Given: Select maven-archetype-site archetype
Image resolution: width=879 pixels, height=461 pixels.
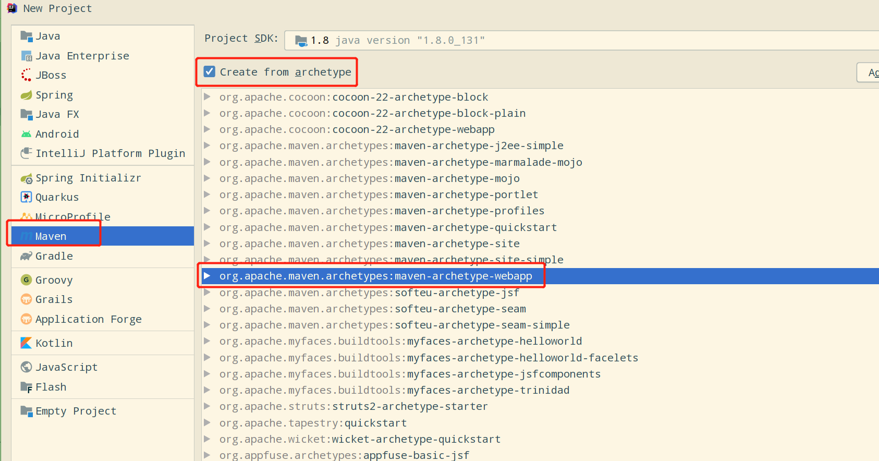Looking at the screenshot, I should [x=540, y=244].
